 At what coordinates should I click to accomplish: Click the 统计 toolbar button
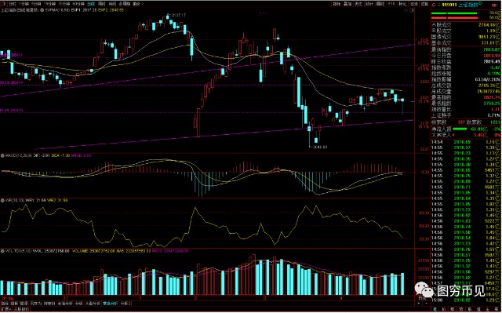369,4
